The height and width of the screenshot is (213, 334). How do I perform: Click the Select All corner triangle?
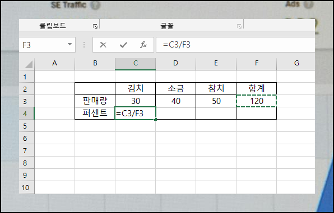[29, 64]
